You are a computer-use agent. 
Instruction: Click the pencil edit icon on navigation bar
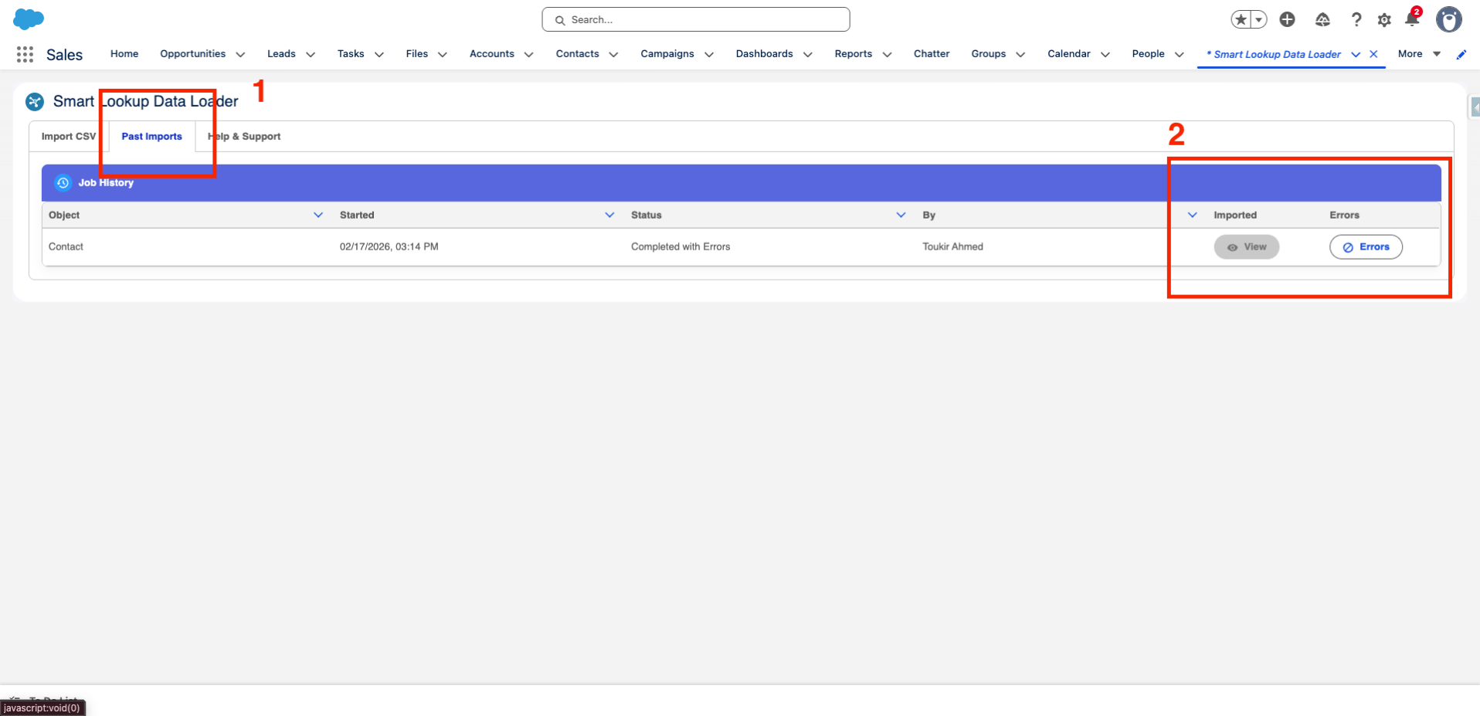point(1461,54)
